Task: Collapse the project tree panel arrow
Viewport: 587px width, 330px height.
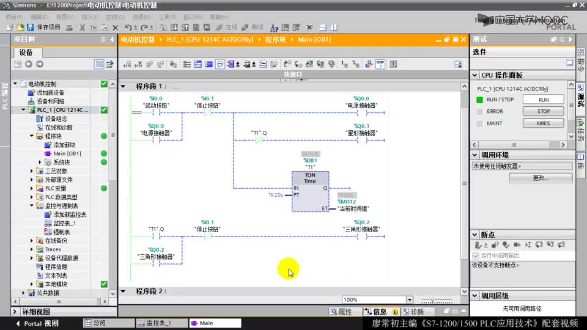Action: [x=111, y=39]
